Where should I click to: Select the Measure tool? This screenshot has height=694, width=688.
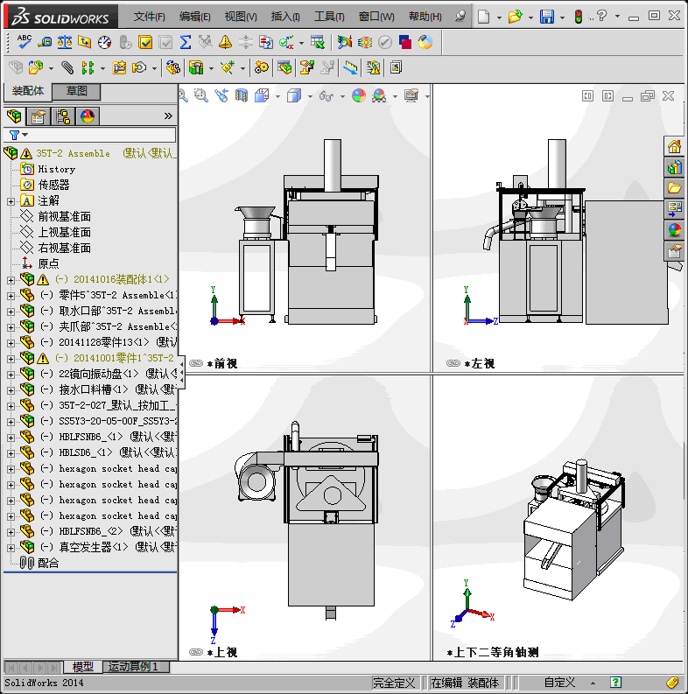[x=45, y=42]
